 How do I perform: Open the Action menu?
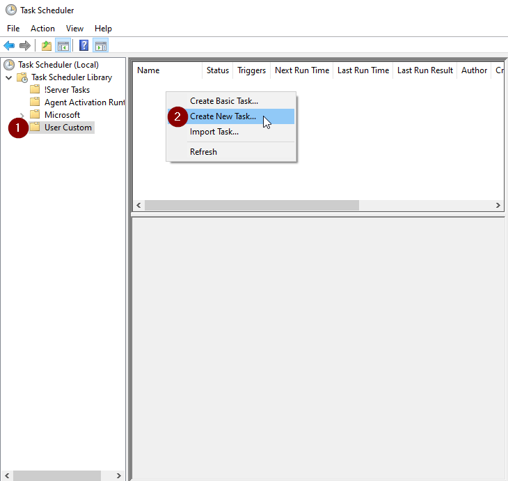click(x=42, y=29)
